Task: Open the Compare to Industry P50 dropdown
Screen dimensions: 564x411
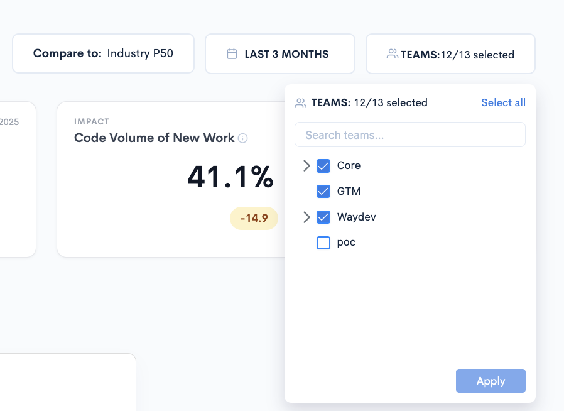Action: coord(103,53)
